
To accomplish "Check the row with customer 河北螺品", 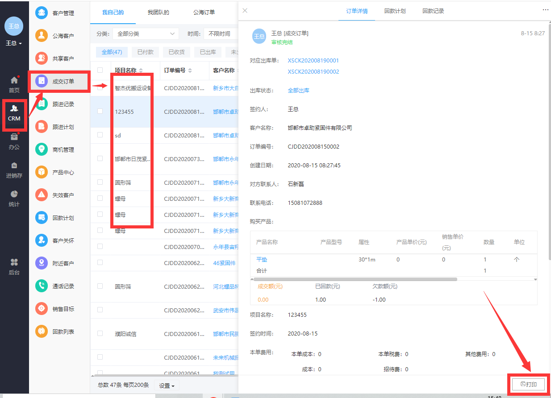I will point(100,286).
